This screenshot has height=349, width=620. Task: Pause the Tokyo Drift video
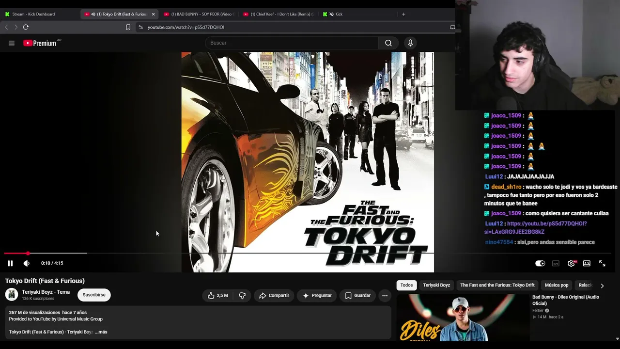[10, 263]
